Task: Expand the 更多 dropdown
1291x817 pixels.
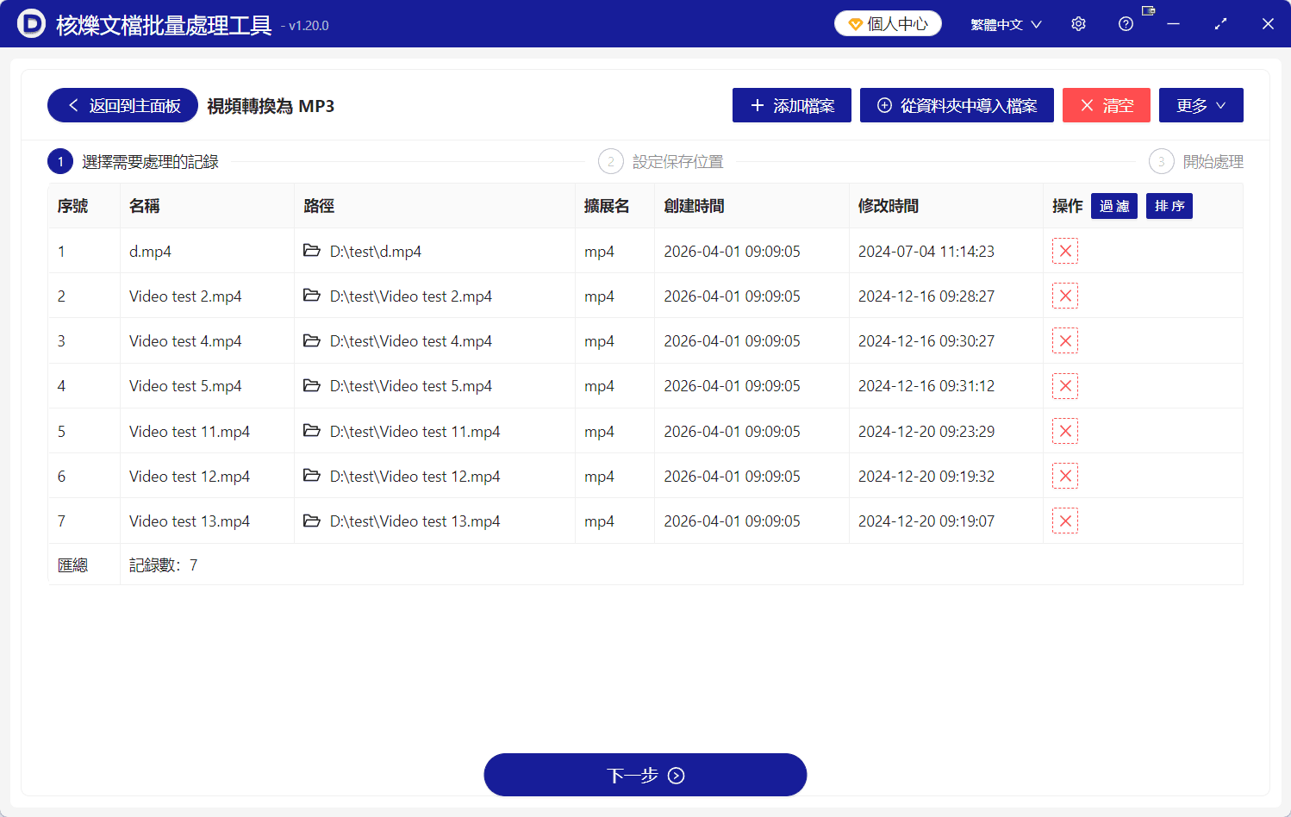Action: click(1201, 104)
